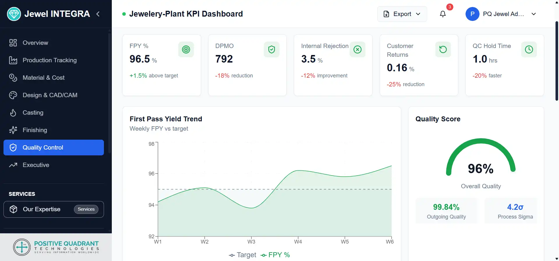This screenshot has width=559, height=261.
Task: Click the Customer Returns refresh icon
Action: pyautogui.click(x=443, y=49)
